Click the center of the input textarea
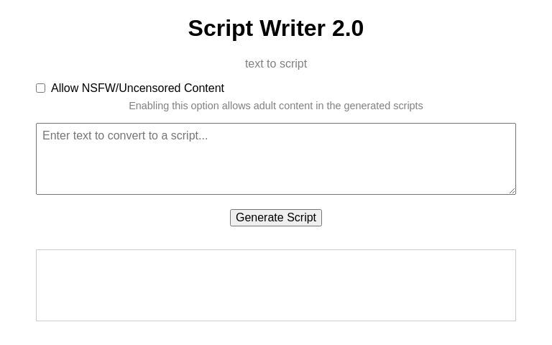This screenshot has height=345, width=552. (276, 159)
